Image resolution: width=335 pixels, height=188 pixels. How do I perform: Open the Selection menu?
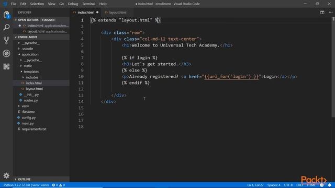[x=37, y=4]
